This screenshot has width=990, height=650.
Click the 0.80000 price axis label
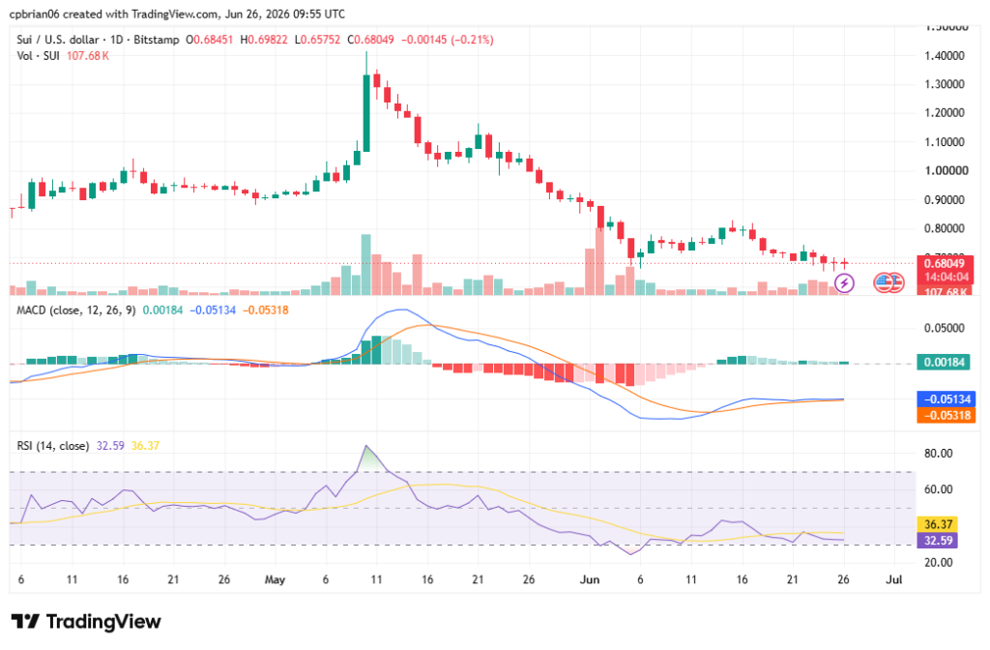(945, 228)
